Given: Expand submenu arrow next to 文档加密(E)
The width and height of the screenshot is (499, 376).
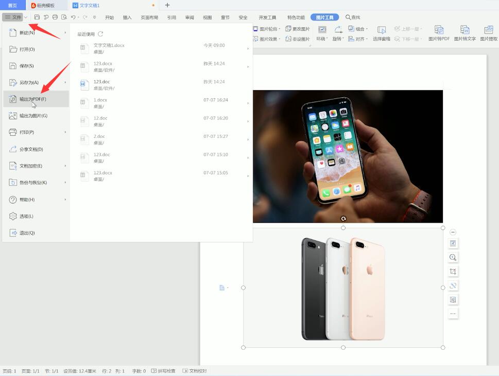Looking at the screenshot, I should click(65, 166).
